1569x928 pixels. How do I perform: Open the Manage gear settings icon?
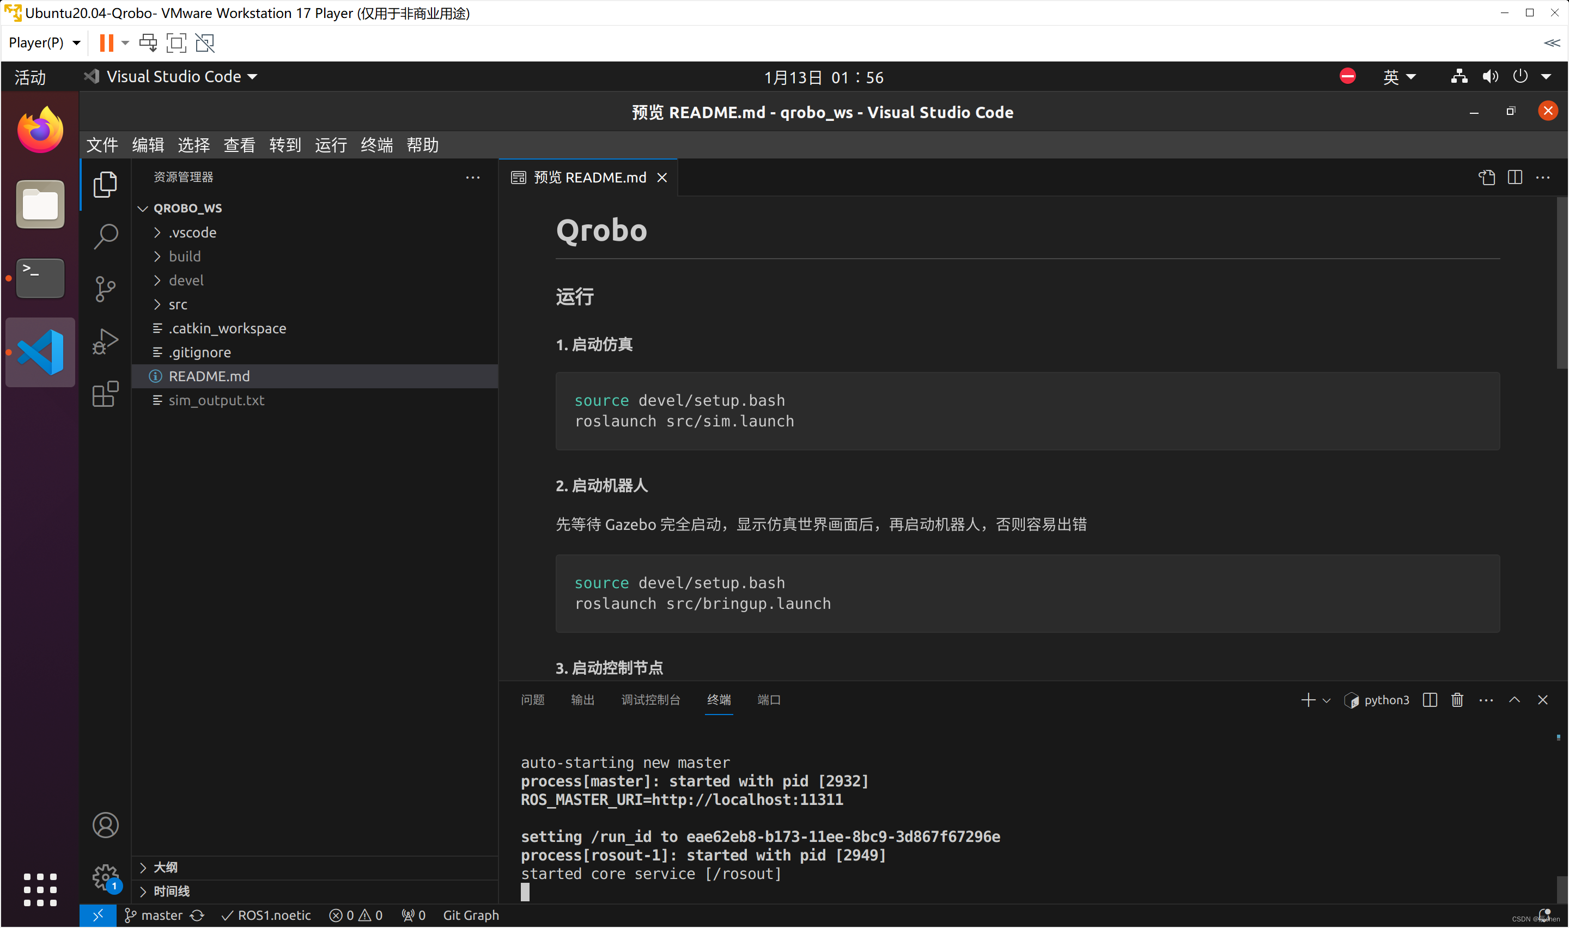[x=105, y=877]
